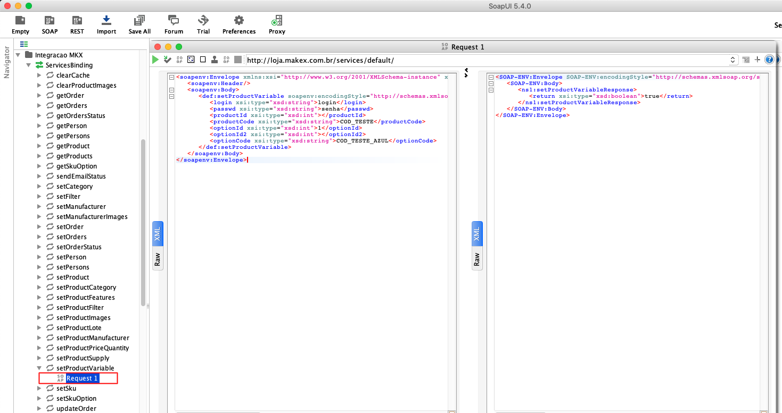Viewport: 782px width, 413px height.
Task: Select Request 1 in the navigator tree
Action: point(82,378)
